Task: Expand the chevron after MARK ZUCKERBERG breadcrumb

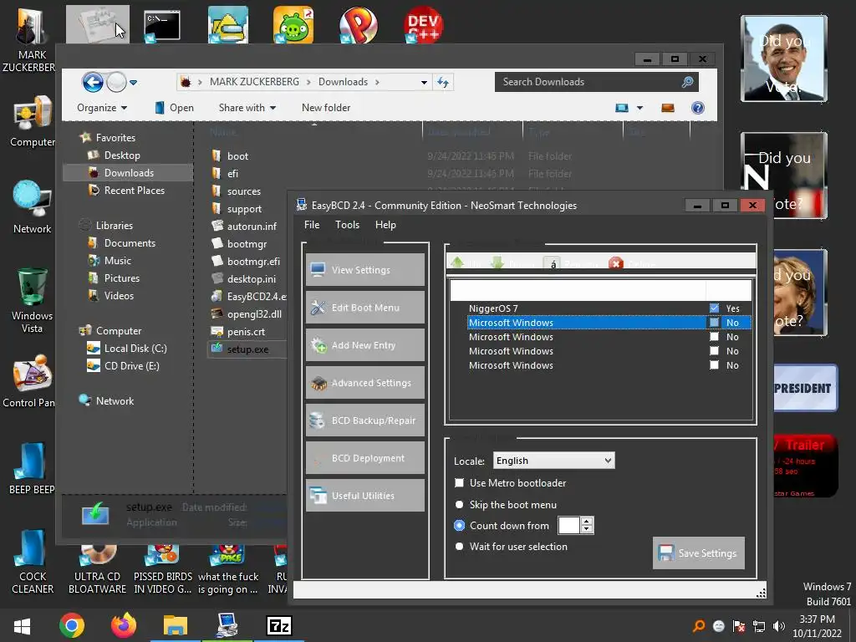Action: click(308, 82)
